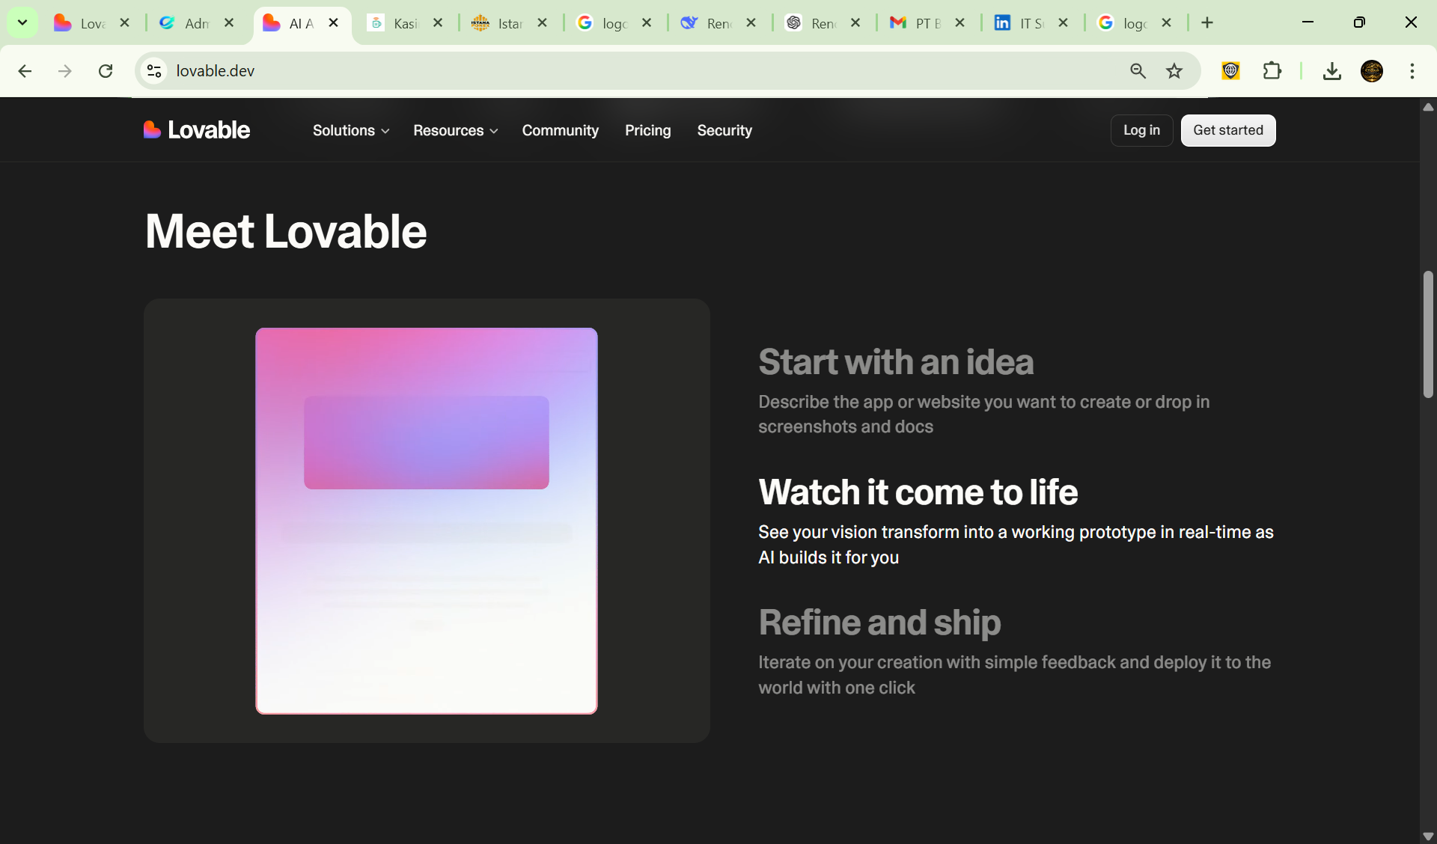
Task: Close the active 'AI A' tab
Action: pos(334,22)
